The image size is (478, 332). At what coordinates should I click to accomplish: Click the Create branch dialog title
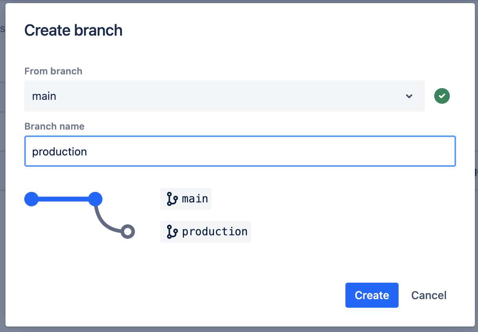coord(74,30)
